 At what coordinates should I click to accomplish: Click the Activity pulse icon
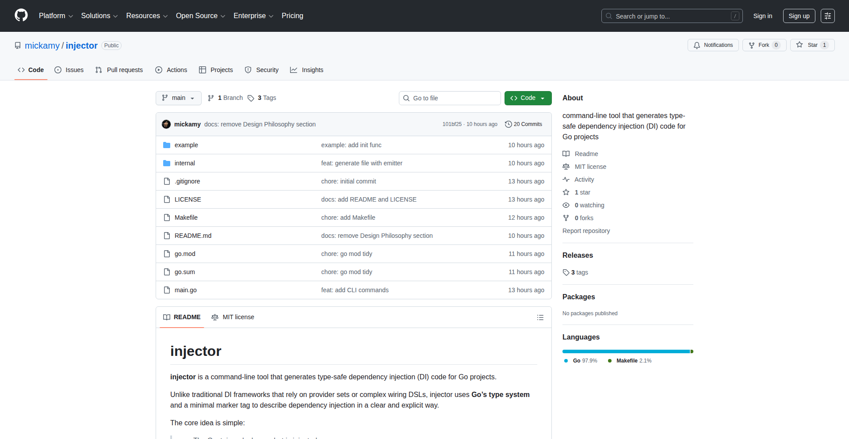[x=566, y=179]
